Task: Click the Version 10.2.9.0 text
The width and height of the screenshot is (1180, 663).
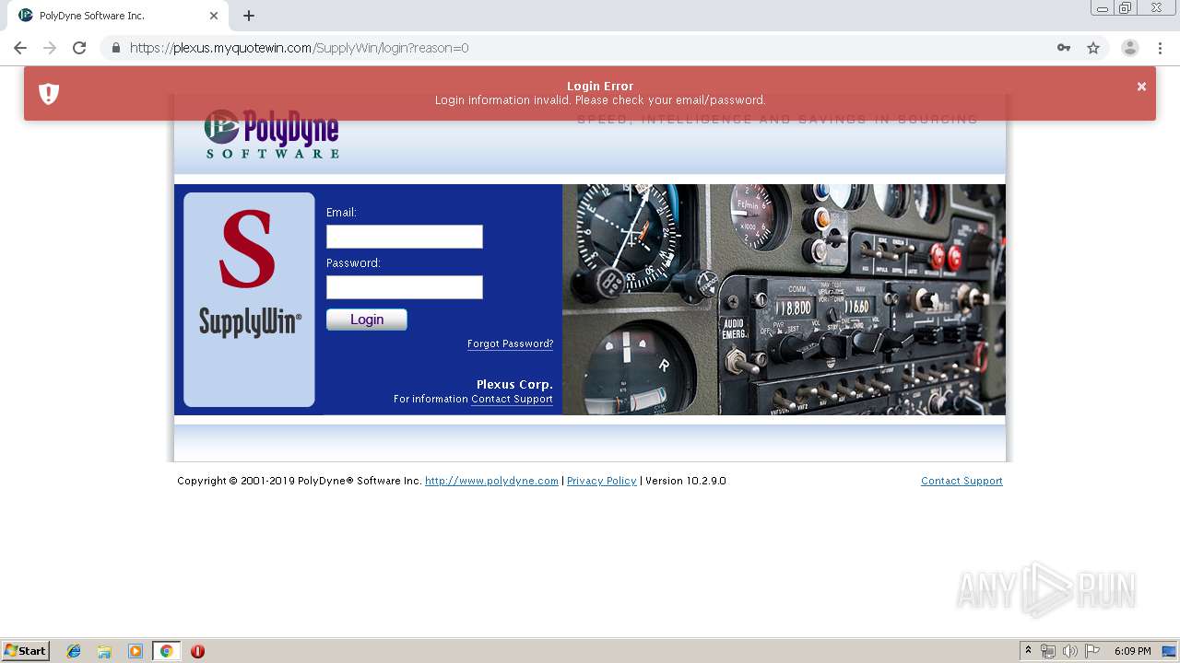Action: click(686, 481)
